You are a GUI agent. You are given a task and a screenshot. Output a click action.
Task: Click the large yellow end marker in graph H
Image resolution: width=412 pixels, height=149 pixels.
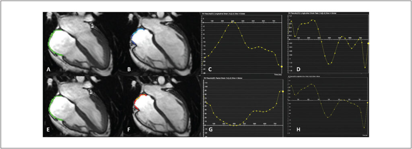pos(367,103)
